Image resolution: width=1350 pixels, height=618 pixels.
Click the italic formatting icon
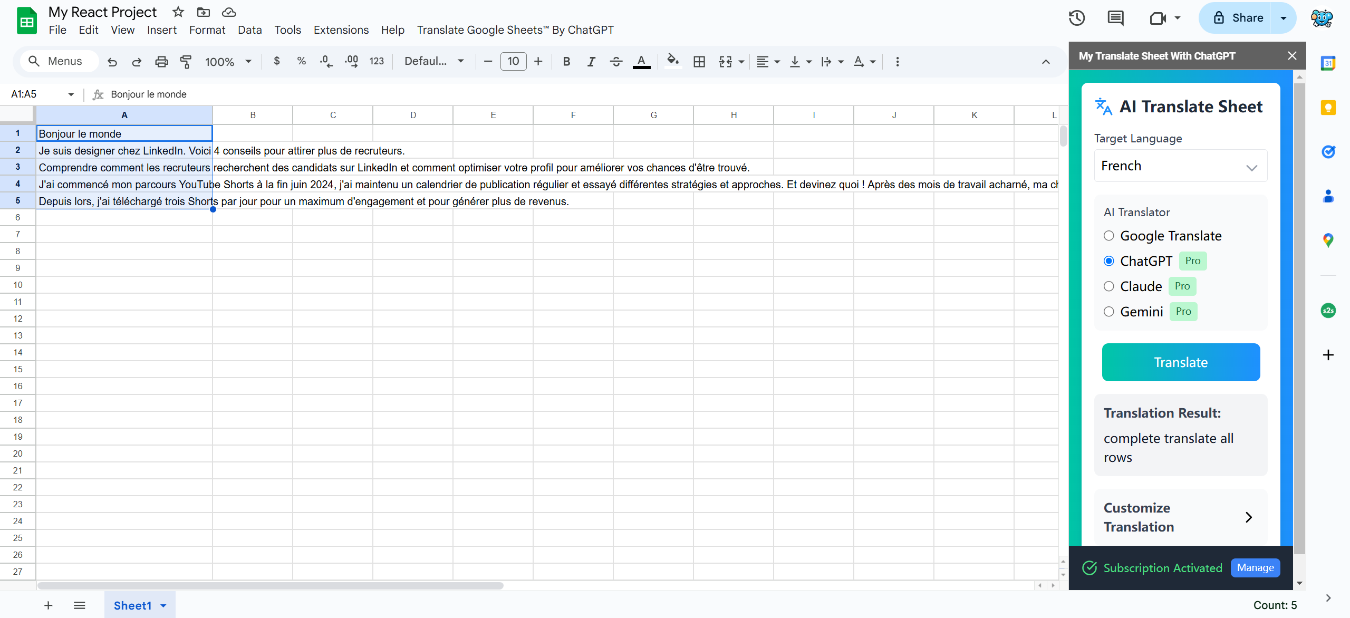pos(591,62)
